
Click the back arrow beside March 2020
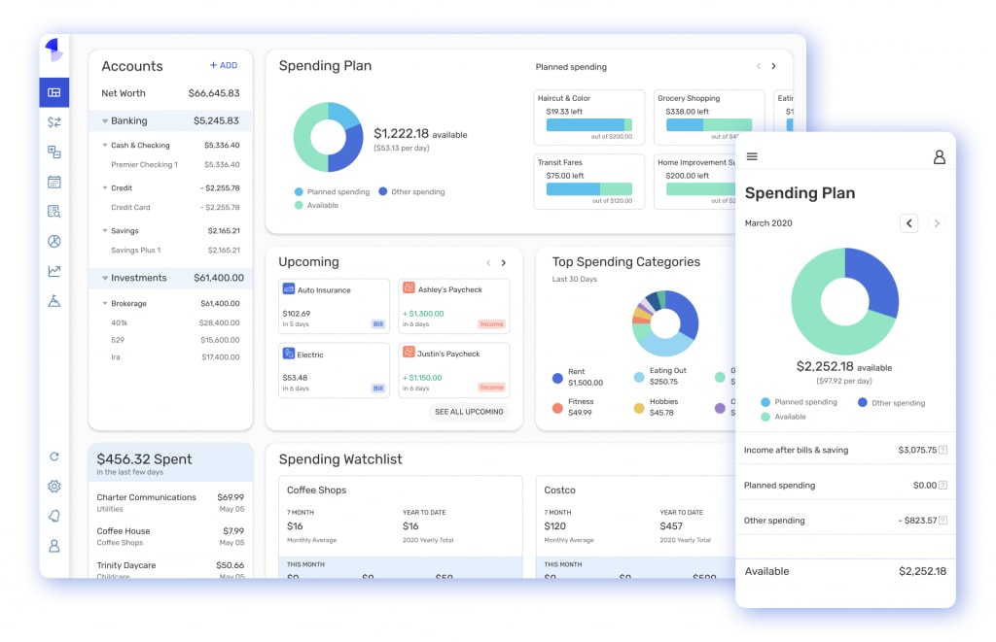(x=908, y=222)
